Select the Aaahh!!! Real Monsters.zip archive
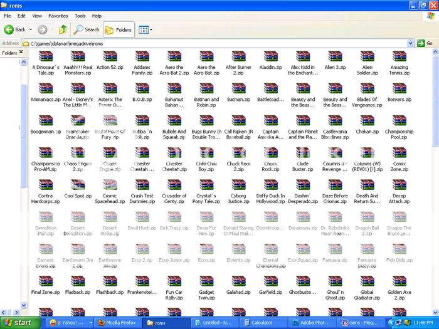 coord(78,63)
